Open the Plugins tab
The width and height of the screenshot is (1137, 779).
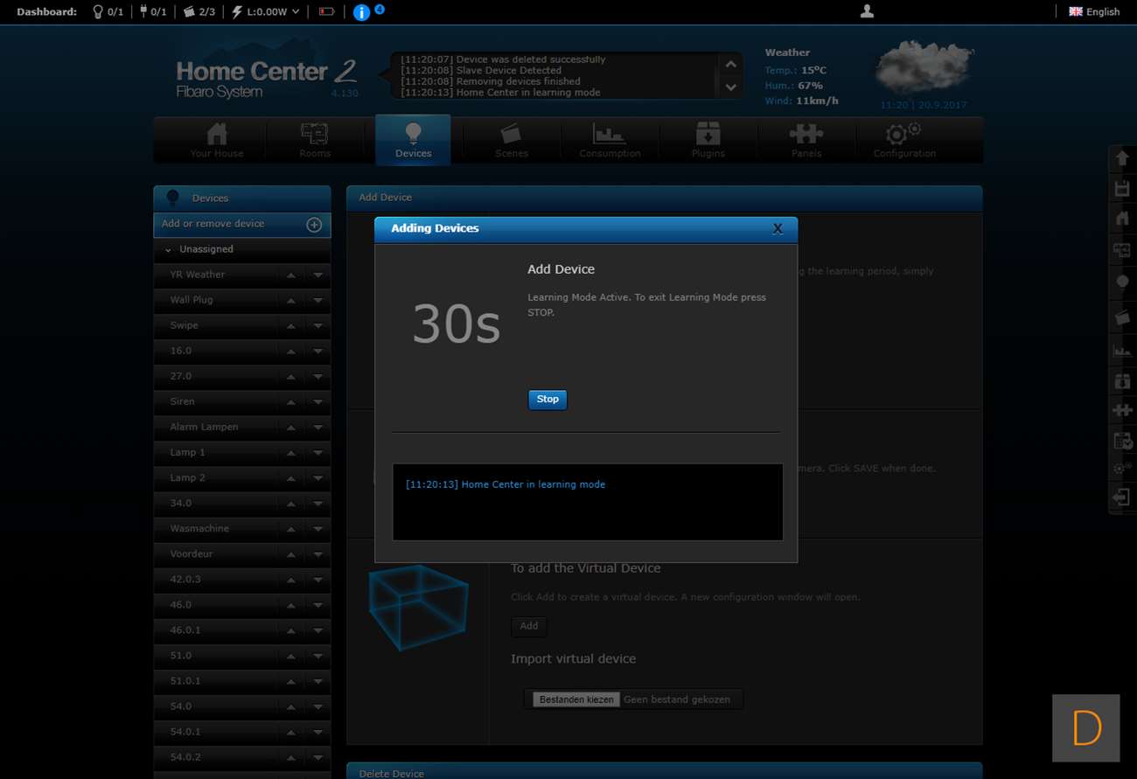click(708, 140)
